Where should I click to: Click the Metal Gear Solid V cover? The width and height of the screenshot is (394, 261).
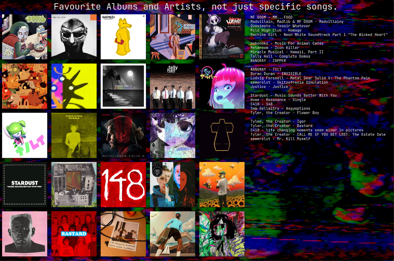pos(123,135)
